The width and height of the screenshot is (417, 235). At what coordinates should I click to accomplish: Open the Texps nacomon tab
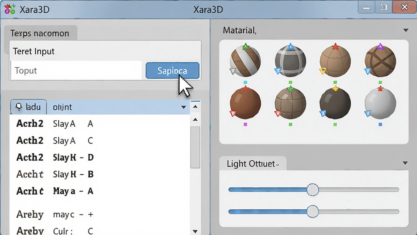(40, 33)
